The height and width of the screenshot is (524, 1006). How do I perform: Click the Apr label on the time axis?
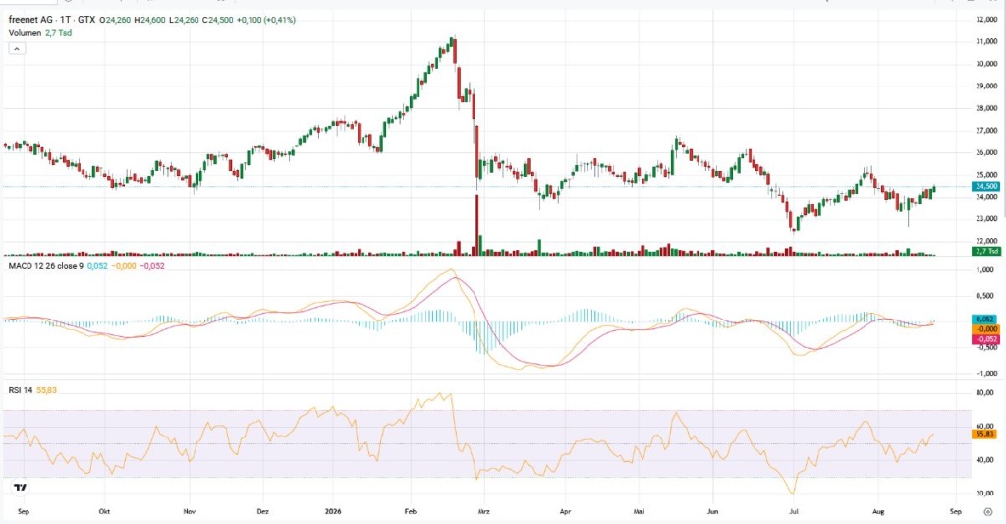[x=565, y=512]
